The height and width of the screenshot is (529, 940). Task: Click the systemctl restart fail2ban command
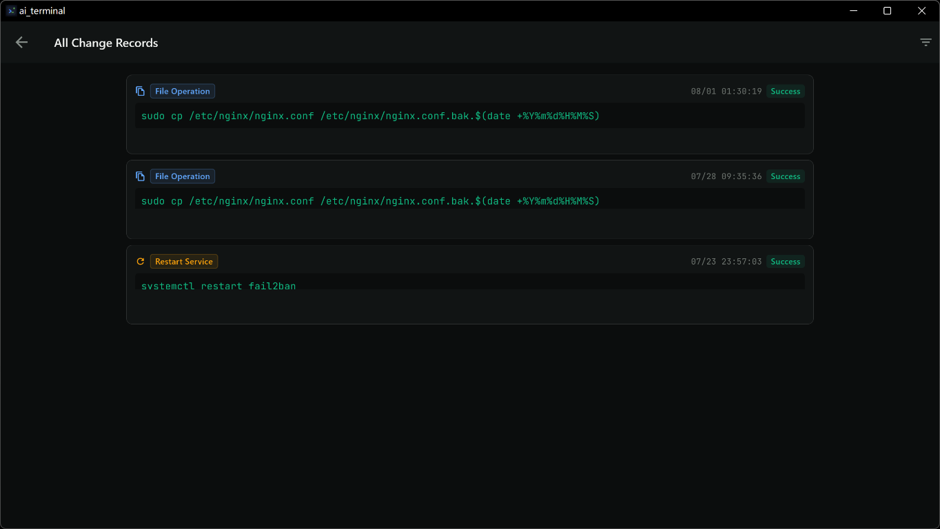[x=218, y=285]
